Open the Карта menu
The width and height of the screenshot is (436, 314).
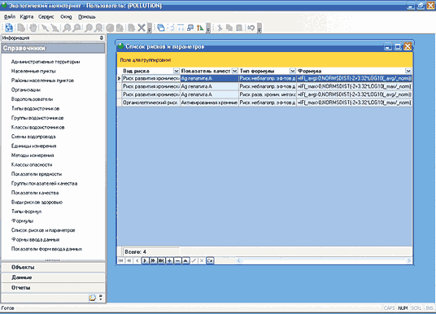click(27, 17)
